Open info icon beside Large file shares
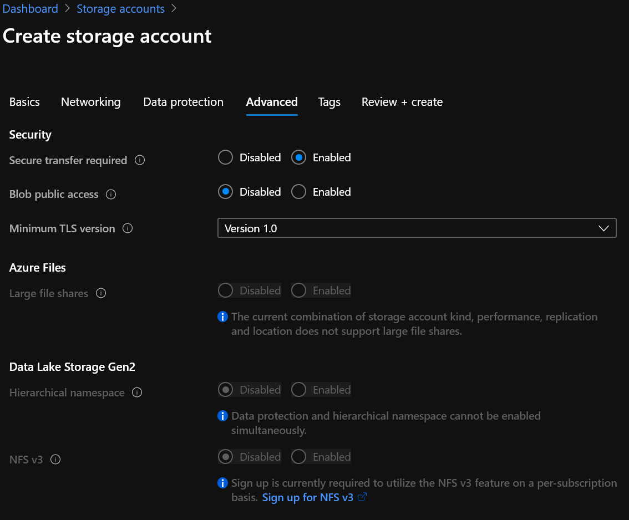The image size is (629, 520). pyautogui.click(x=101, y=293)
